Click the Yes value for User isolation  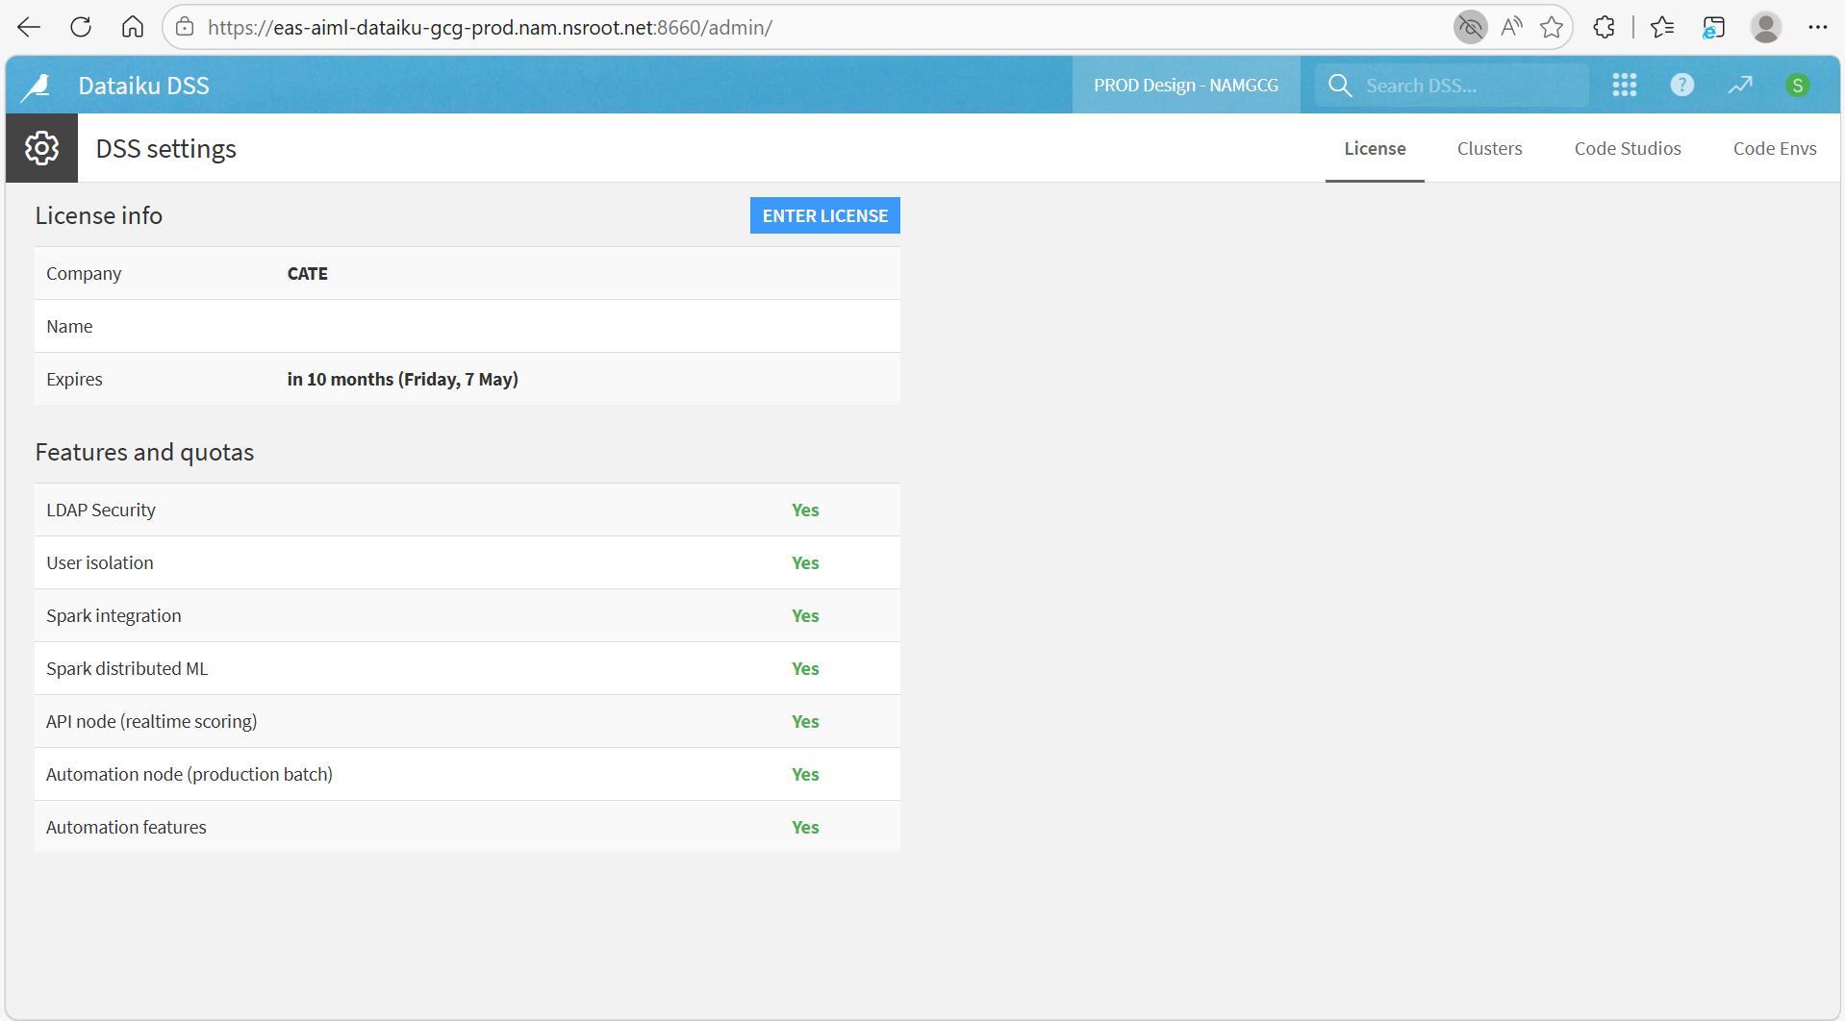pos(805,563)
